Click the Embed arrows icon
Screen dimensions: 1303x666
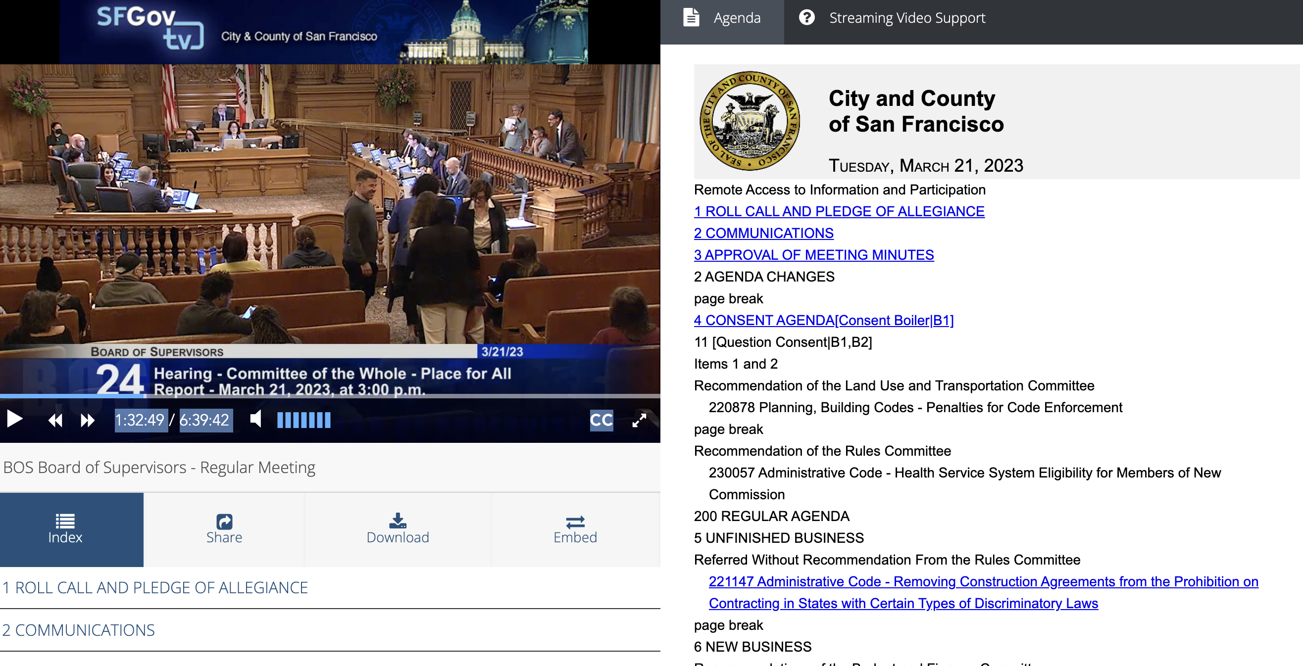[x=575, y=522]
